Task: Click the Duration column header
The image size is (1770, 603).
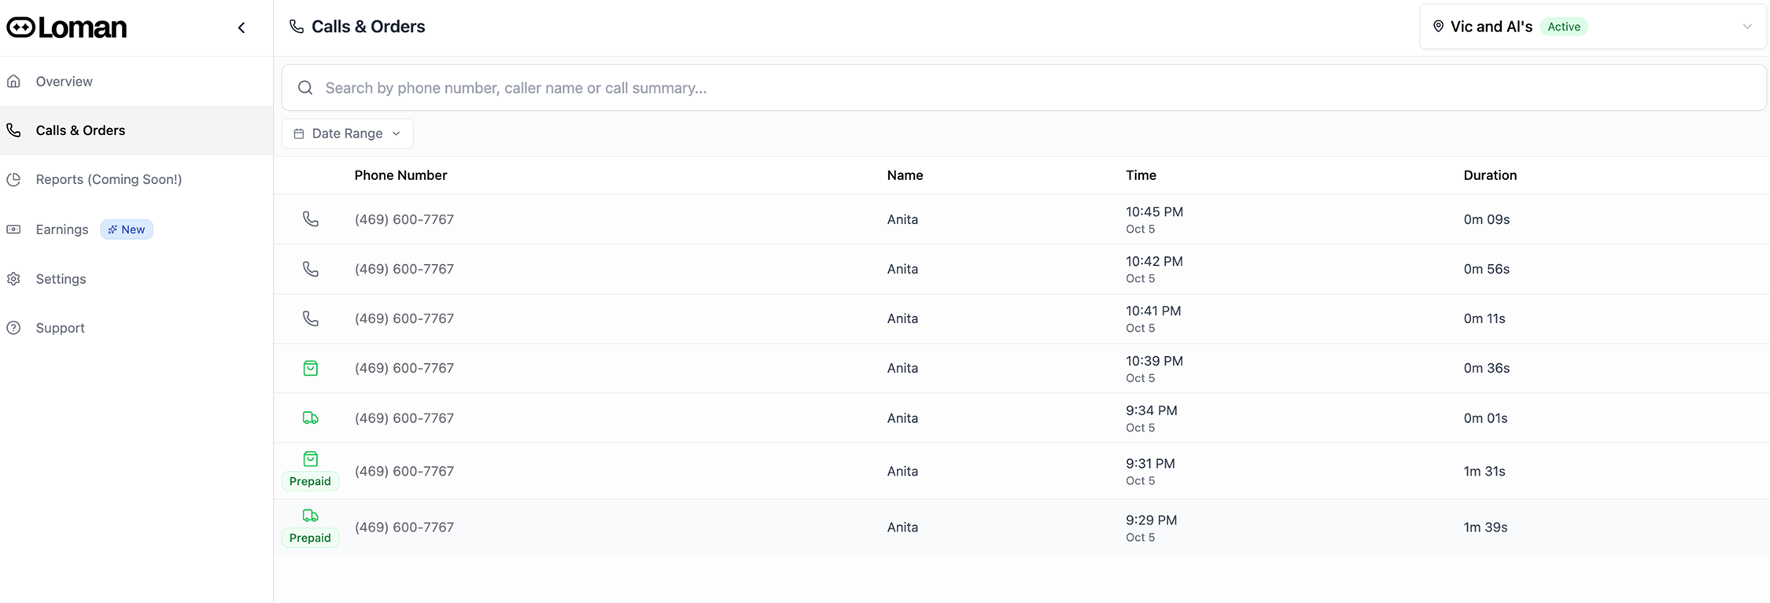Action: pos(1489,175)
